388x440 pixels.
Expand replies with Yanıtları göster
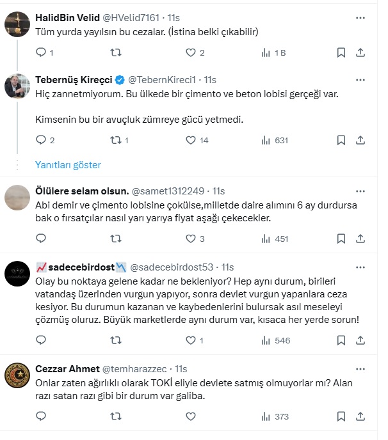point(68,164)
